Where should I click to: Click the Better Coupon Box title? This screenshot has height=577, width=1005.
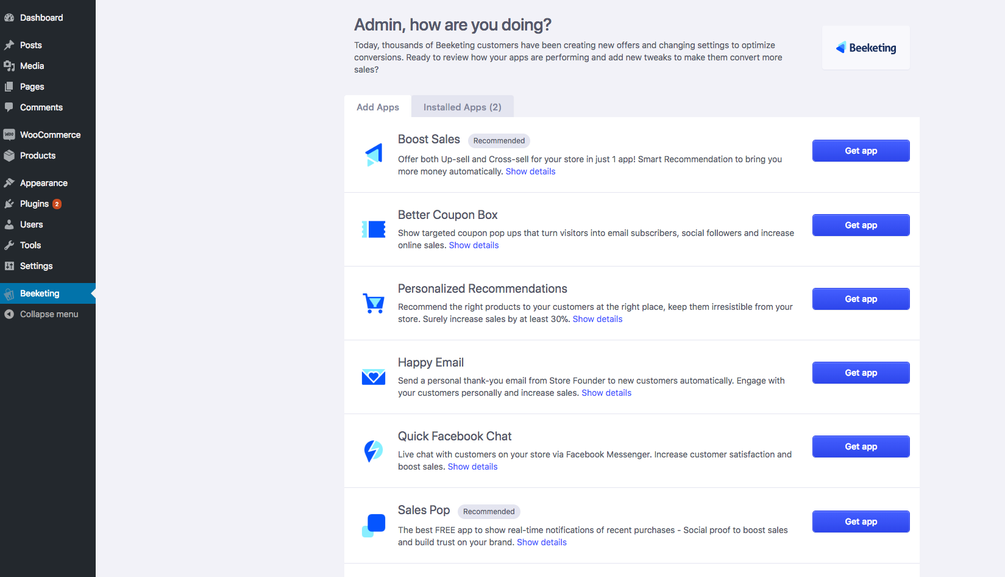click(448, 215)
